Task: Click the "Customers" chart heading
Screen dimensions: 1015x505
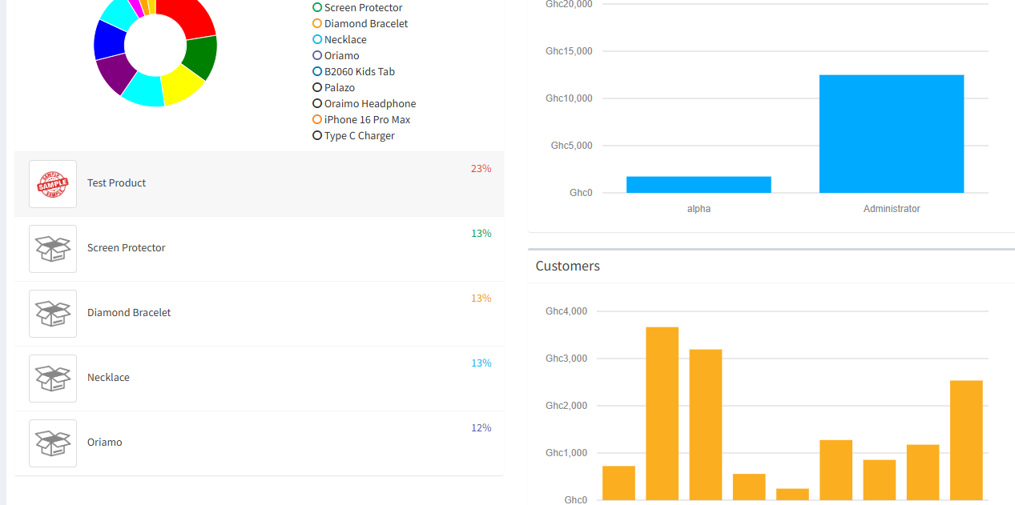Action: pyautogui.click(x=568, y=266)
